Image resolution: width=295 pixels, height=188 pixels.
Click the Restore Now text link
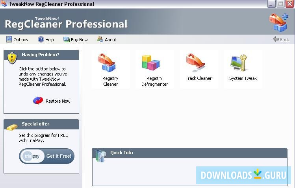[x=58, y=101]
